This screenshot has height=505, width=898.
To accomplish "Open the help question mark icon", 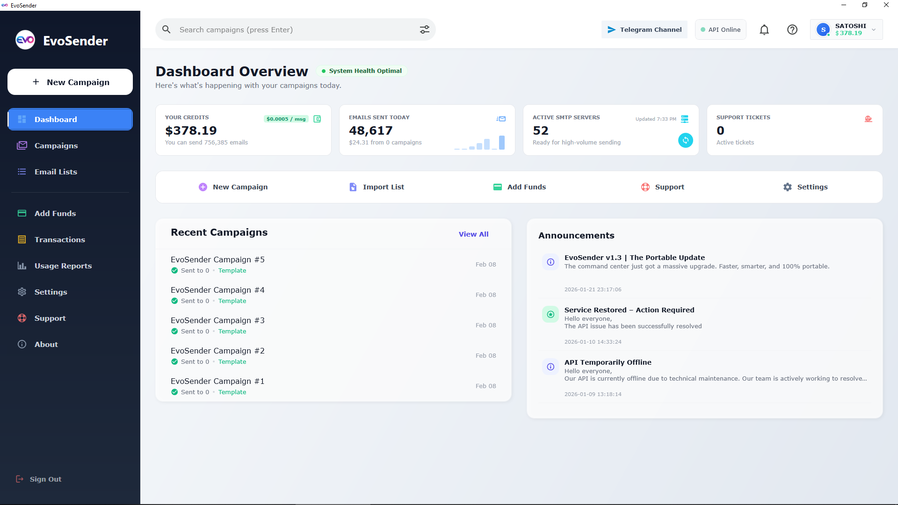I will tap(792, 29).
